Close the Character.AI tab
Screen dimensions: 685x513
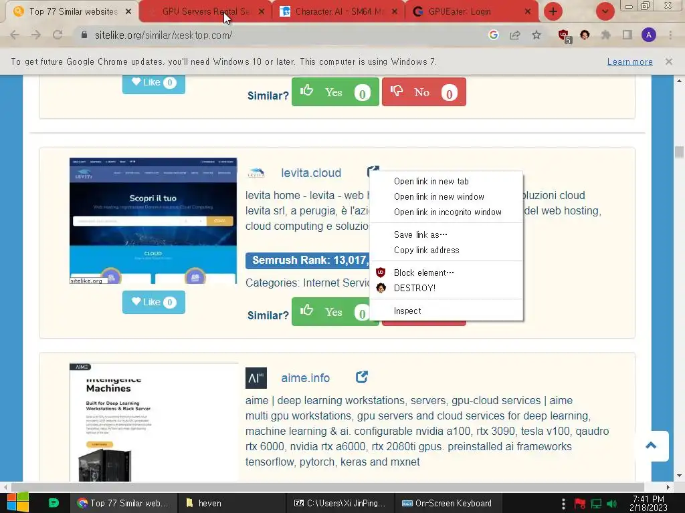395,12
